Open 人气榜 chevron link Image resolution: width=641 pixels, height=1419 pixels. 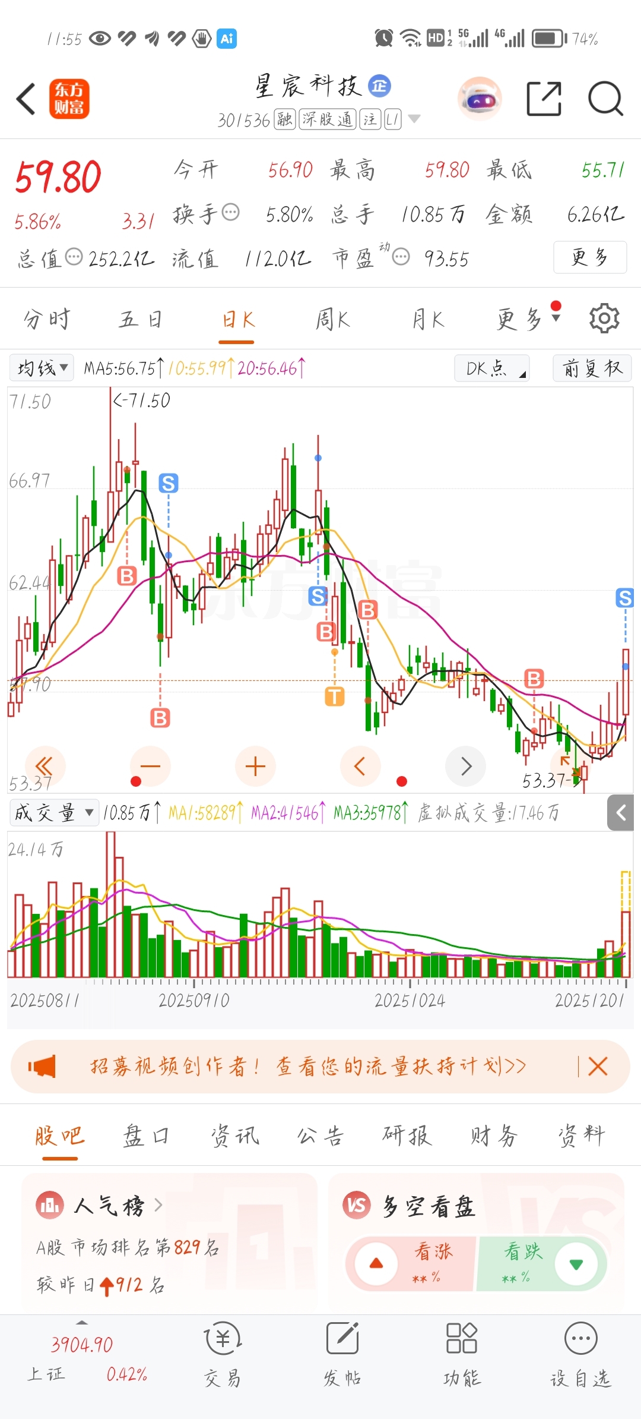coord(158,1205)
